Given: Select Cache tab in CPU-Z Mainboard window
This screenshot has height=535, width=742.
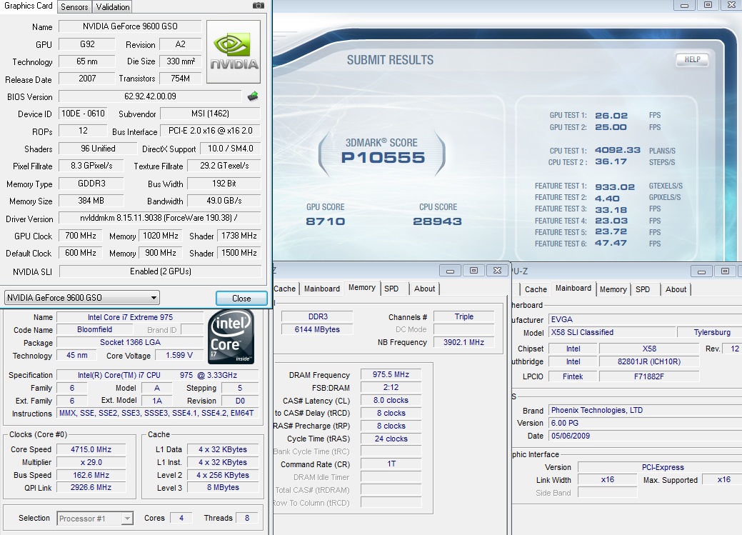Looking at the screenshot, I should click(x=536, y=289).
